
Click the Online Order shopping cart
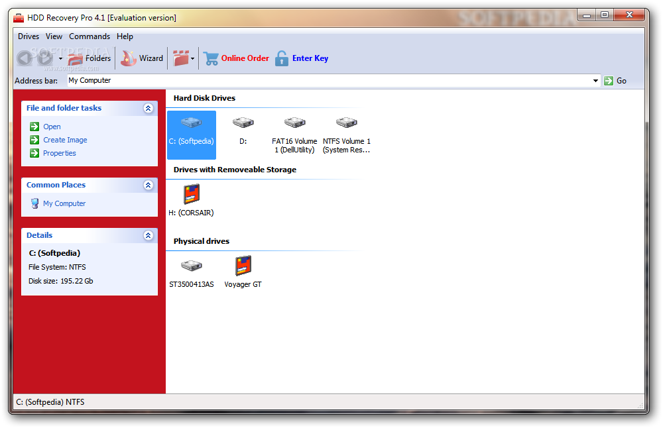211,58
